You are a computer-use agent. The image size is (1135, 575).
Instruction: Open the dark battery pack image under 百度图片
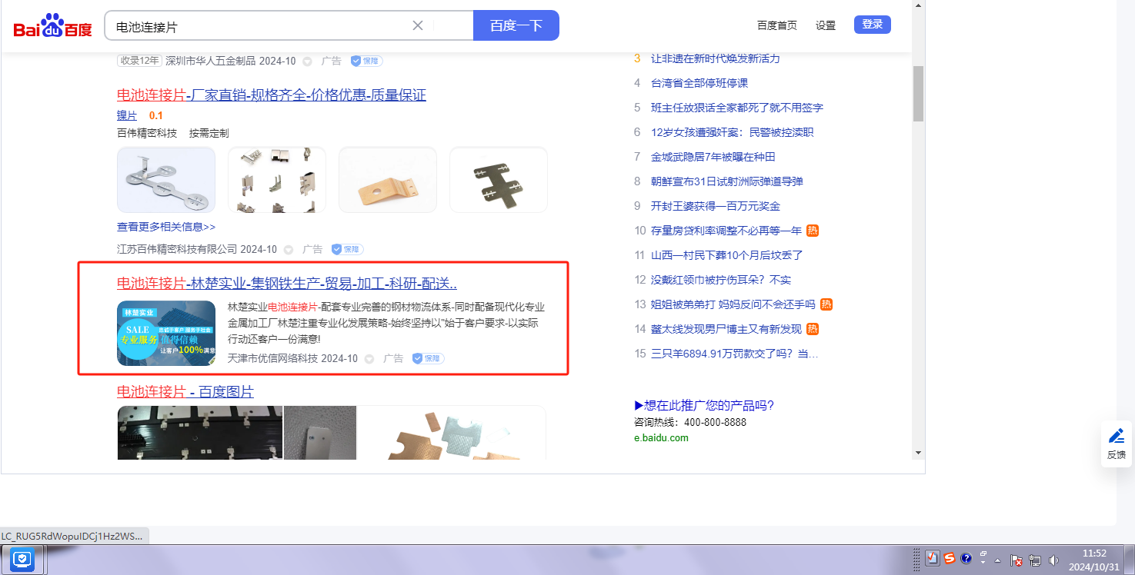(x=200, y=433)
